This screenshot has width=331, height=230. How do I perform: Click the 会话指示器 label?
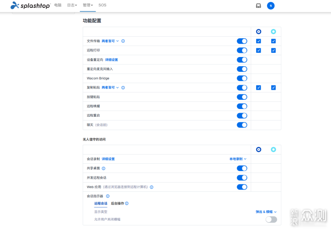(95, 196)
